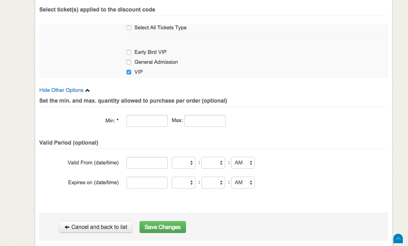Viewport: 408px width, 246px height.
Task: Click the 'Min: *' label text
Action: [112, 121]
